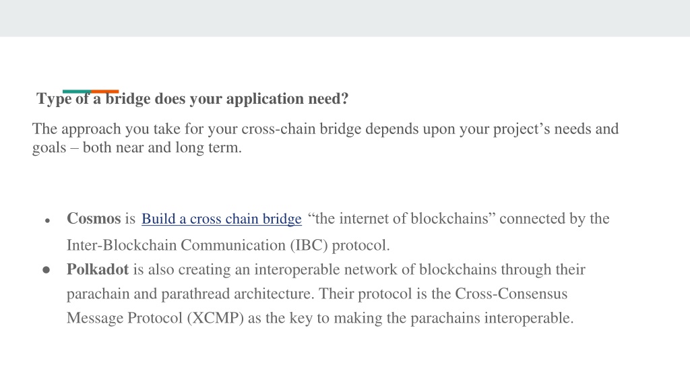The height and width of the screenshot is (388, 690).
Task: Click the teal accent bar above the heading
Action: 77,92
